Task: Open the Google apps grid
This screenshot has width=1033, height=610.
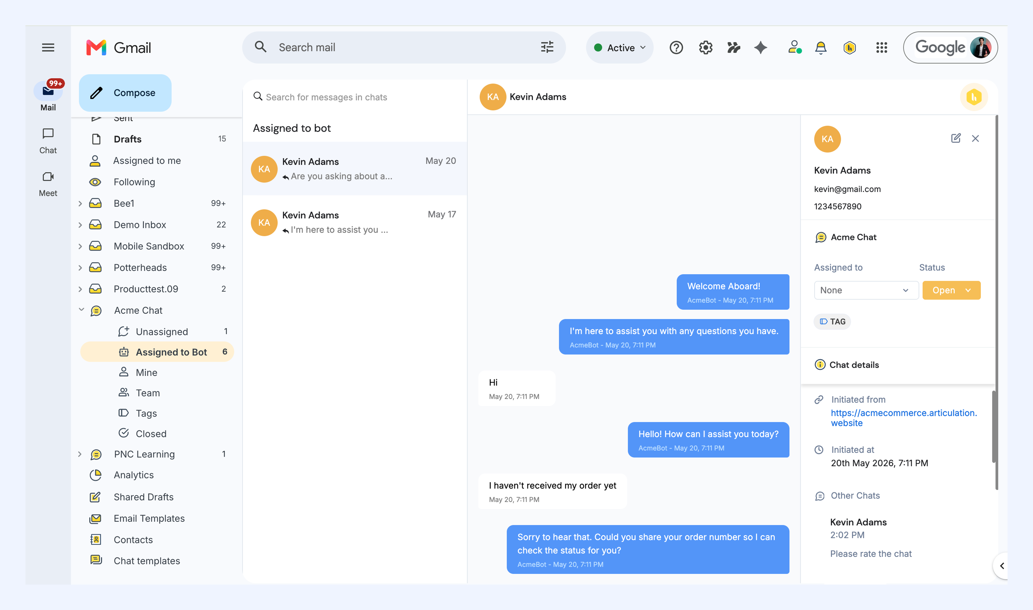Action: point(881,48)
